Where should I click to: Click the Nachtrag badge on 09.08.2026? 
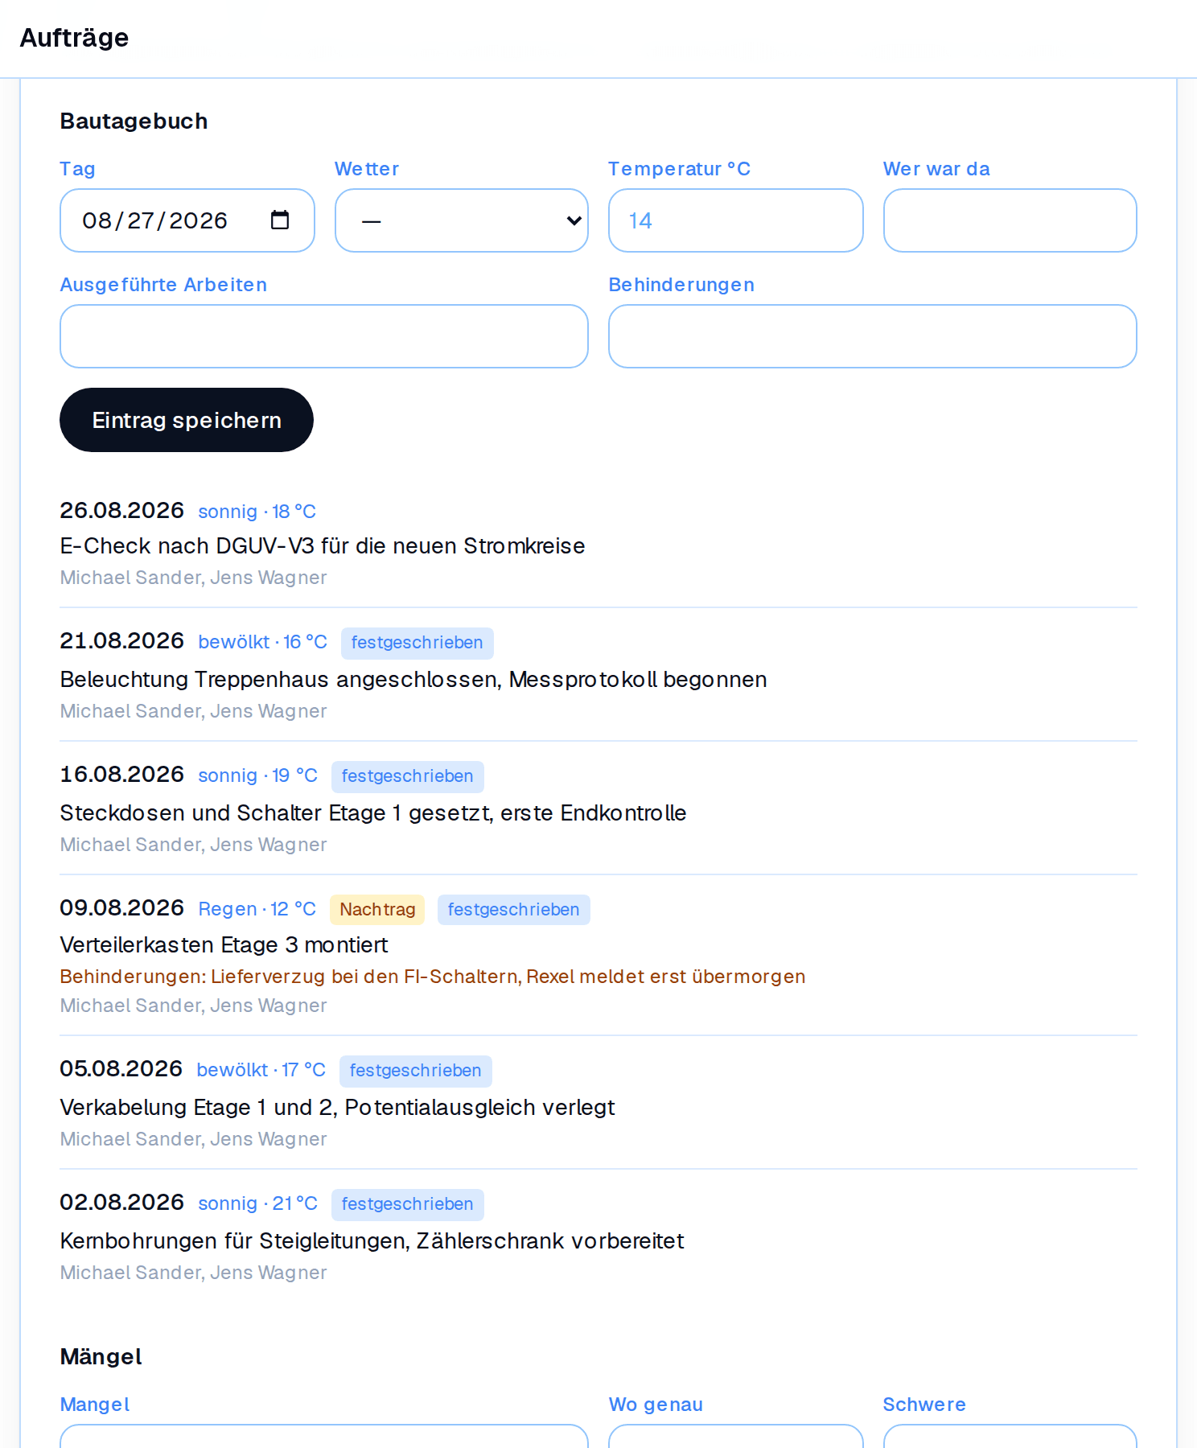(377, 910)
